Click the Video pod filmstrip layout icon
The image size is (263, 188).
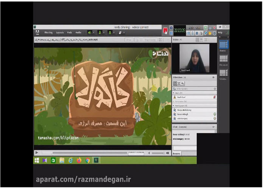pos(201,40)
